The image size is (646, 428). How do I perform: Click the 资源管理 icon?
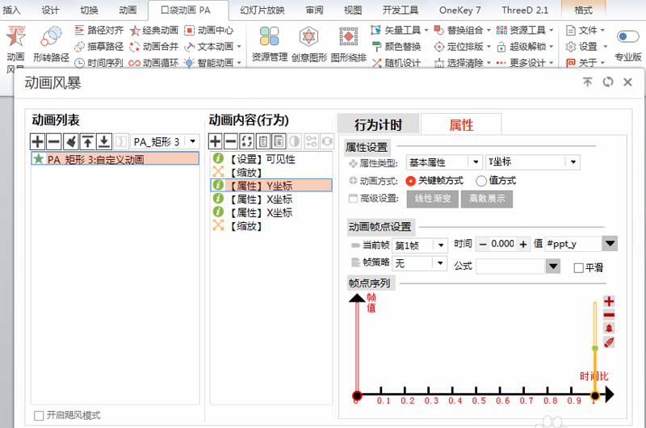coord(270,36)
